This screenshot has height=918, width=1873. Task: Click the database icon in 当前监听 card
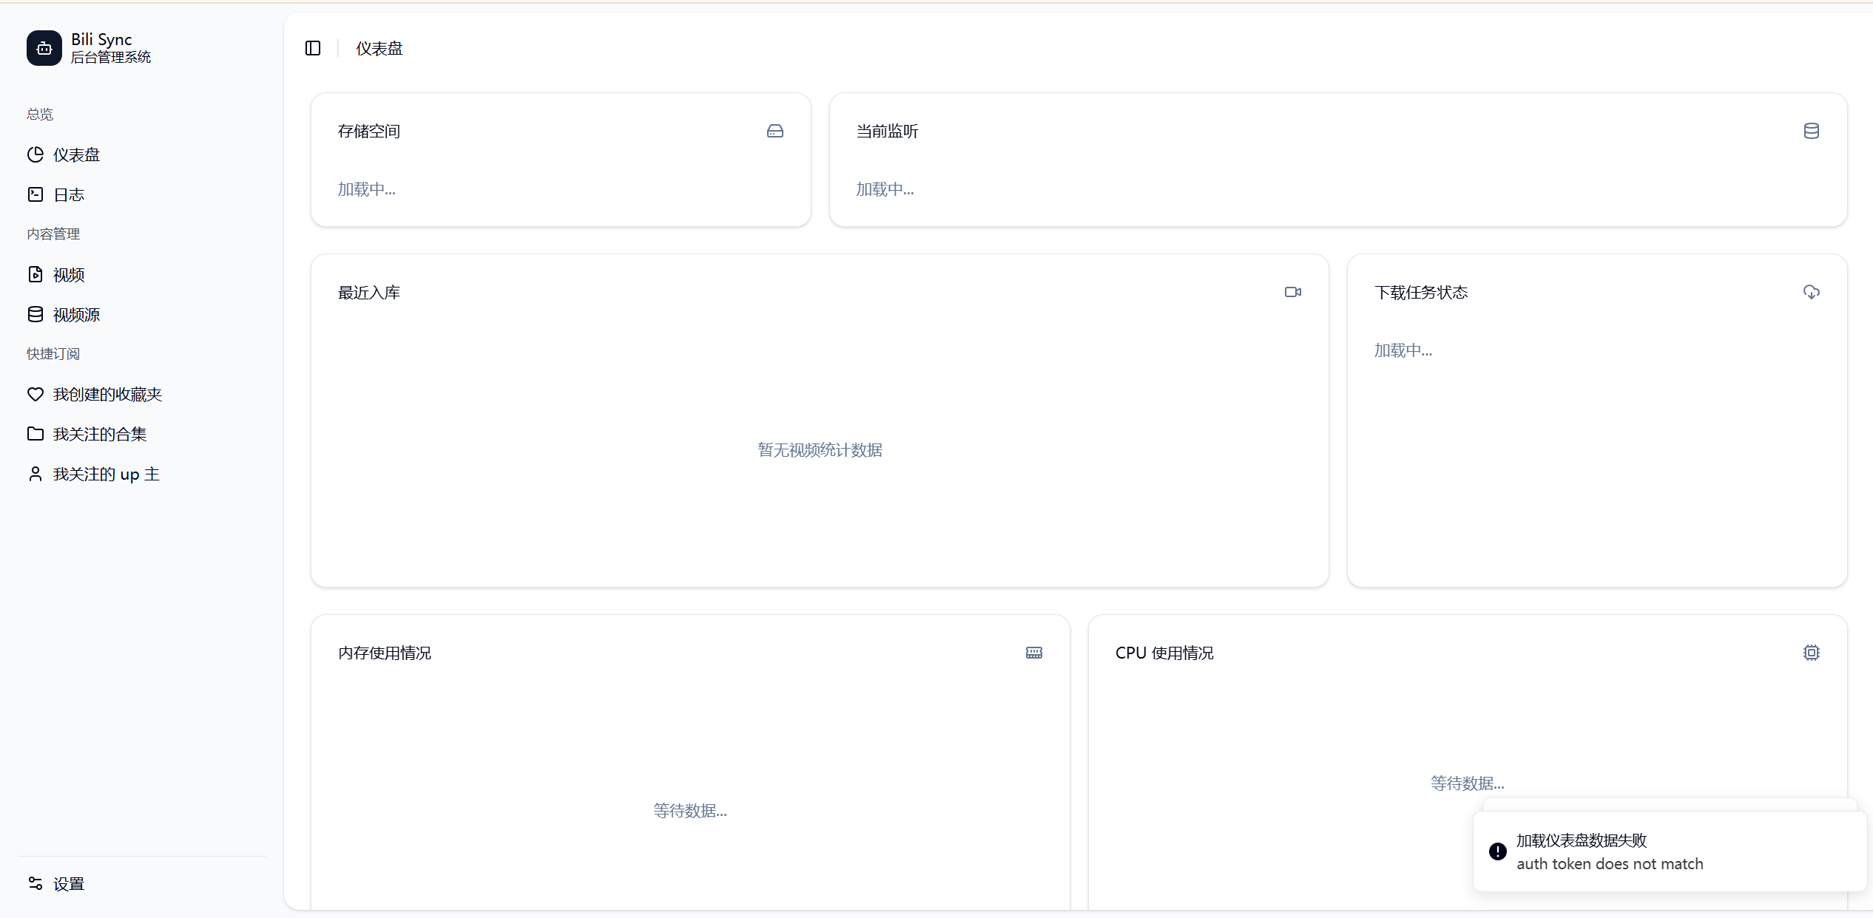click(x=1811, y=131)
